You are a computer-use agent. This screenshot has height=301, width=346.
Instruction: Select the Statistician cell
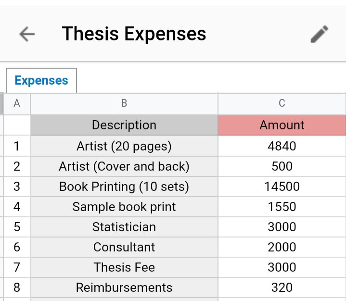click(x=124, y=227)
